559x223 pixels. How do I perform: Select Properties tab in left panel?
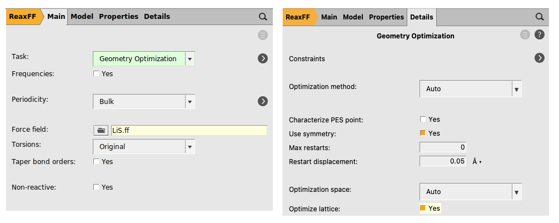[118, 17]
